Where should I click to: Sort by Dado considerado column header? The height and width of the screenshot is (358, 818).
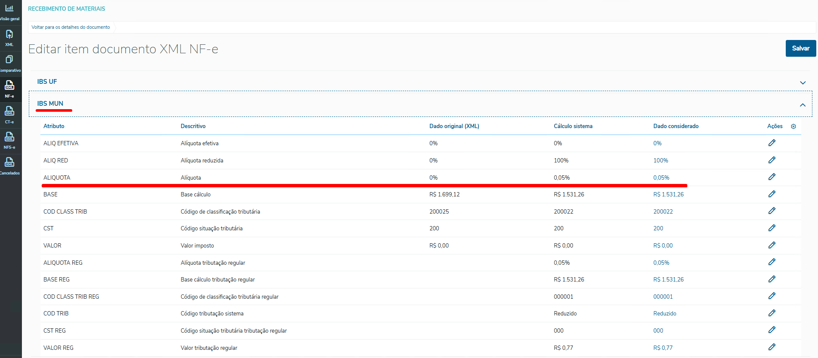click(x=676, y=126)
